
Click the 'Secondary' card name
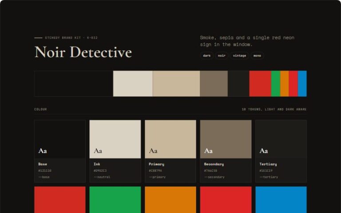(x=214, y=164)
